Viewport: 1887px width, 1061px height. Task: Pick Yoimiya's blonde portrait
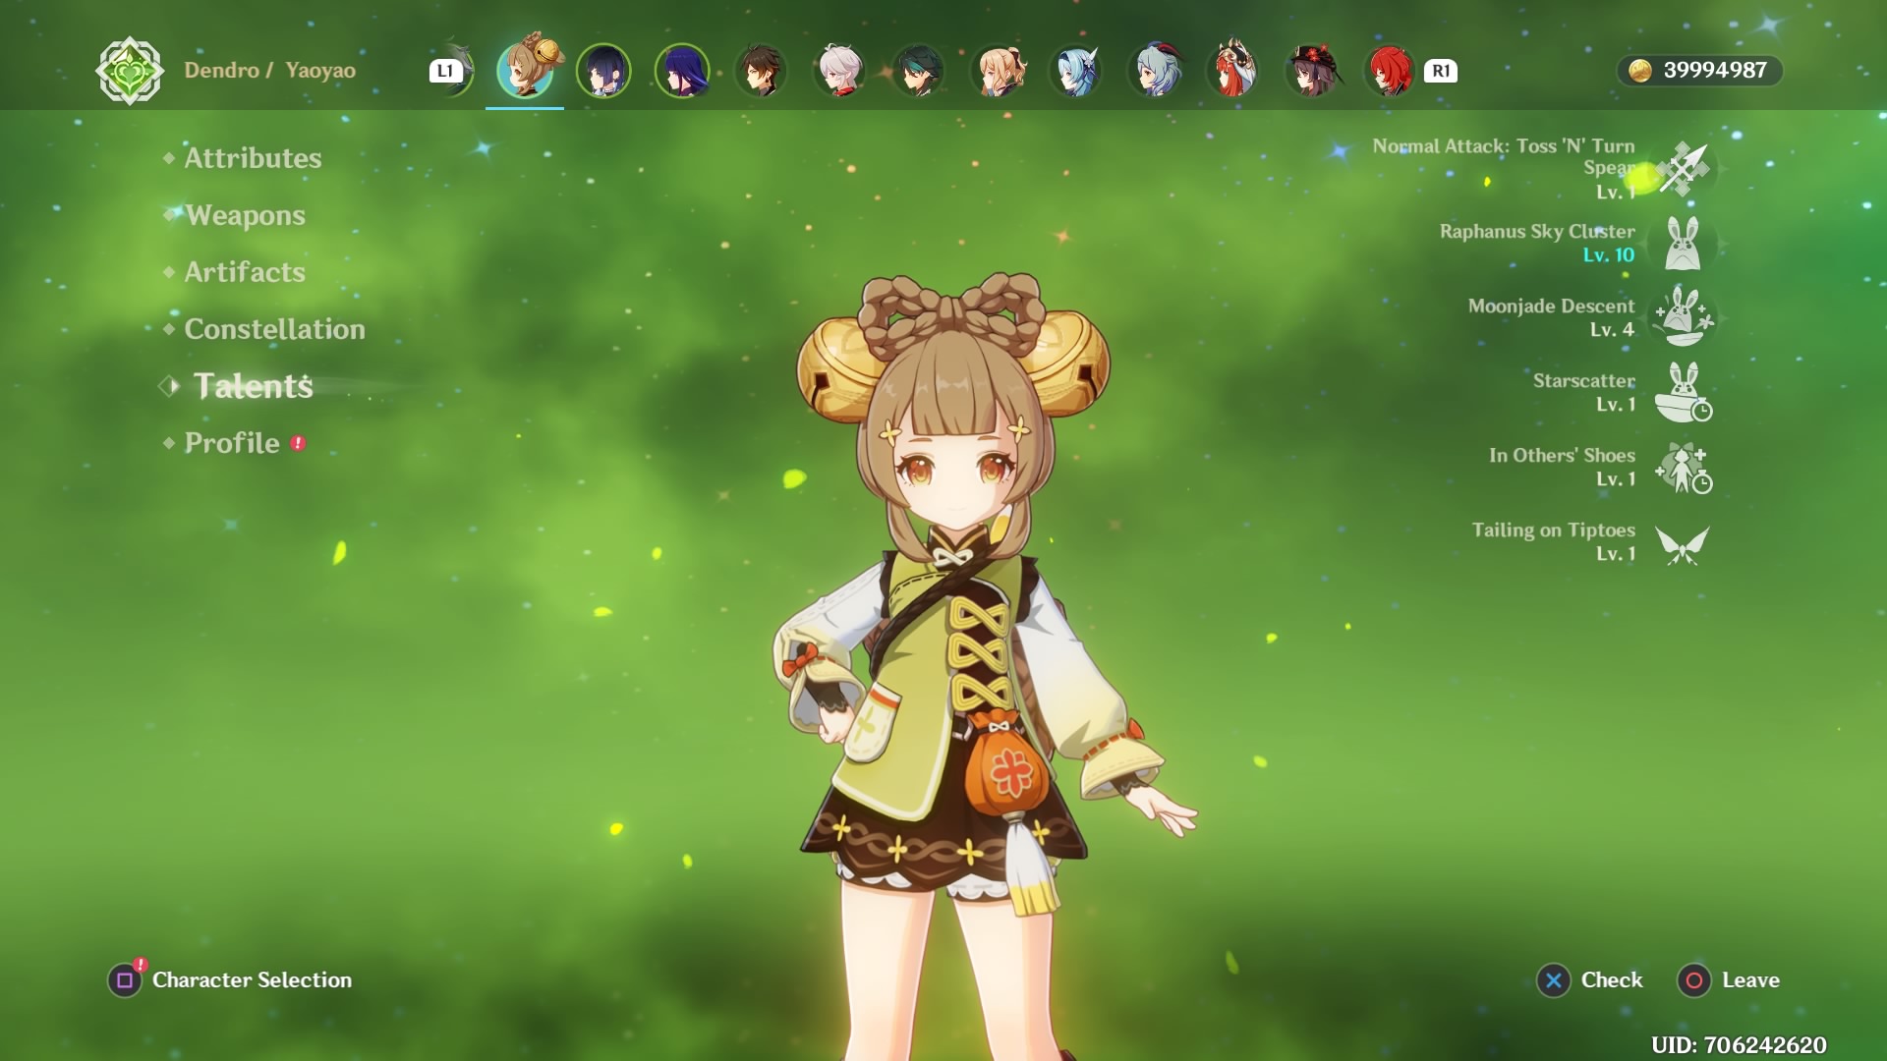tap(999, 71)
